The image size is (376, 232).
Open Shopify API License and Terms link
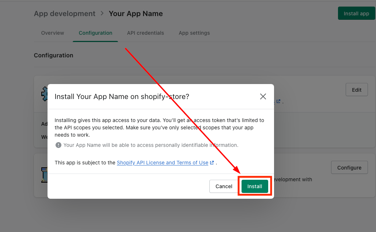162,163
